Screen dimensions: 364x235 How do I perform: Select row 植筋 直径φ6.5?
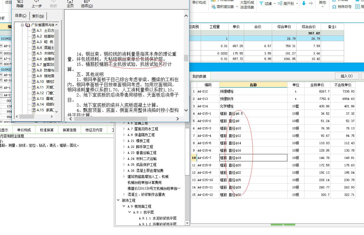273,114
